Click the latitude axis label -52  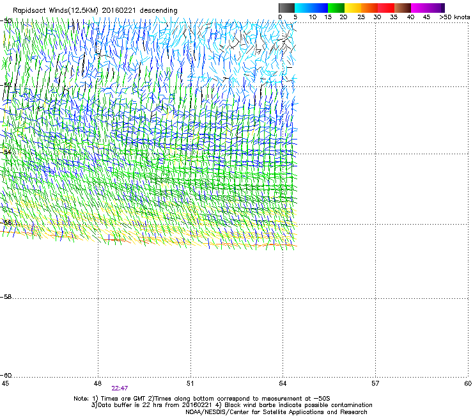click(x=6, y=85)
